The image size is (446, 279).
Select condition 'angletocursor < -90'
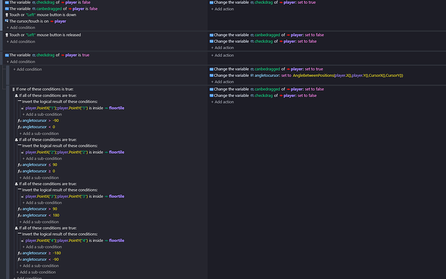[x=38, y=260]
